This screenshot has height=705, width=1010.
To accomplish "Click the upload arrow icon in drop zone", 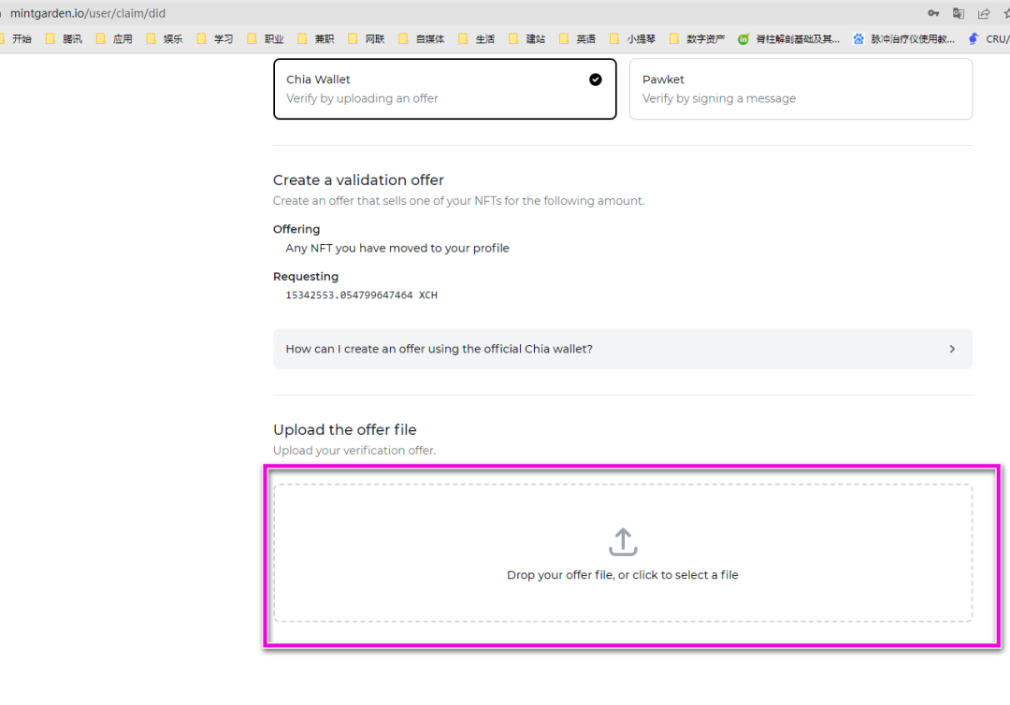I will [623, 542].
